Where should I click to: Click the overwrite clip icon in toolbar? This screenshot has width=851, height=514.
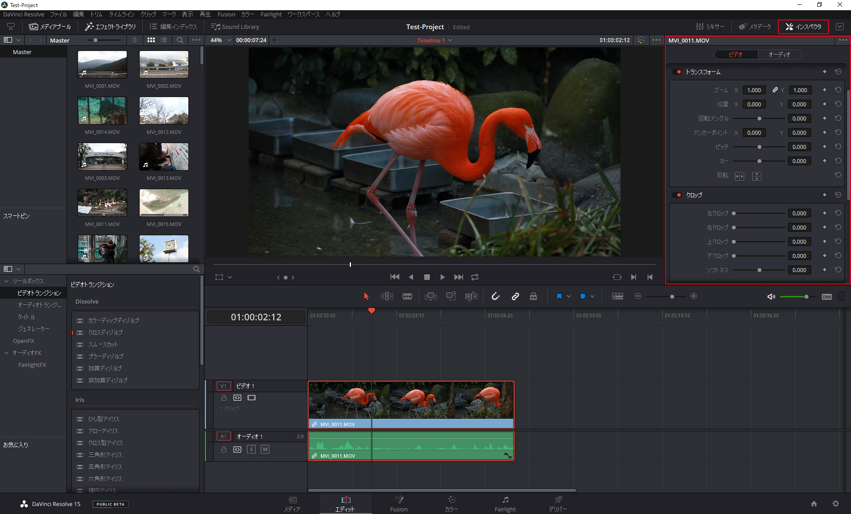451,296
